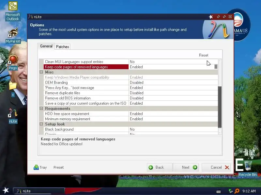Click the green Tray download arrow icon
The width and height of the screenshot is (261, 195).
tap(36, 167)
